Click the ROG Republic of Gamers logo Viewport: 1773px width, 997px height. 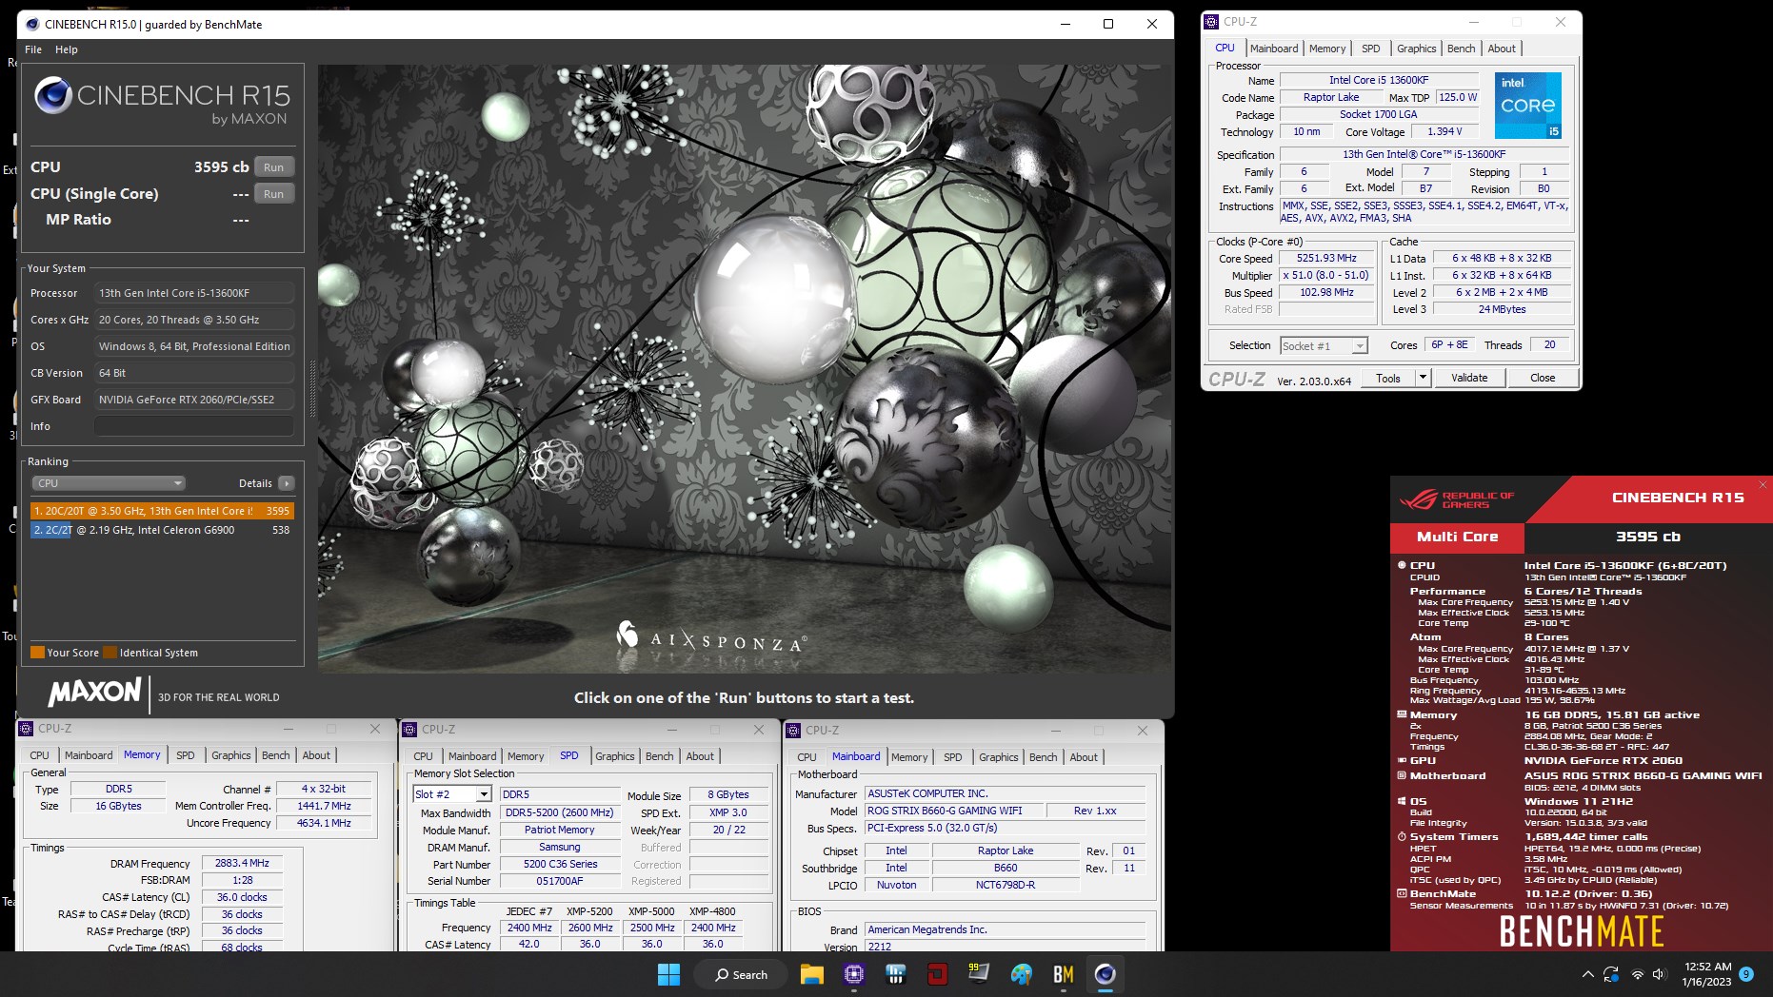1457,499
